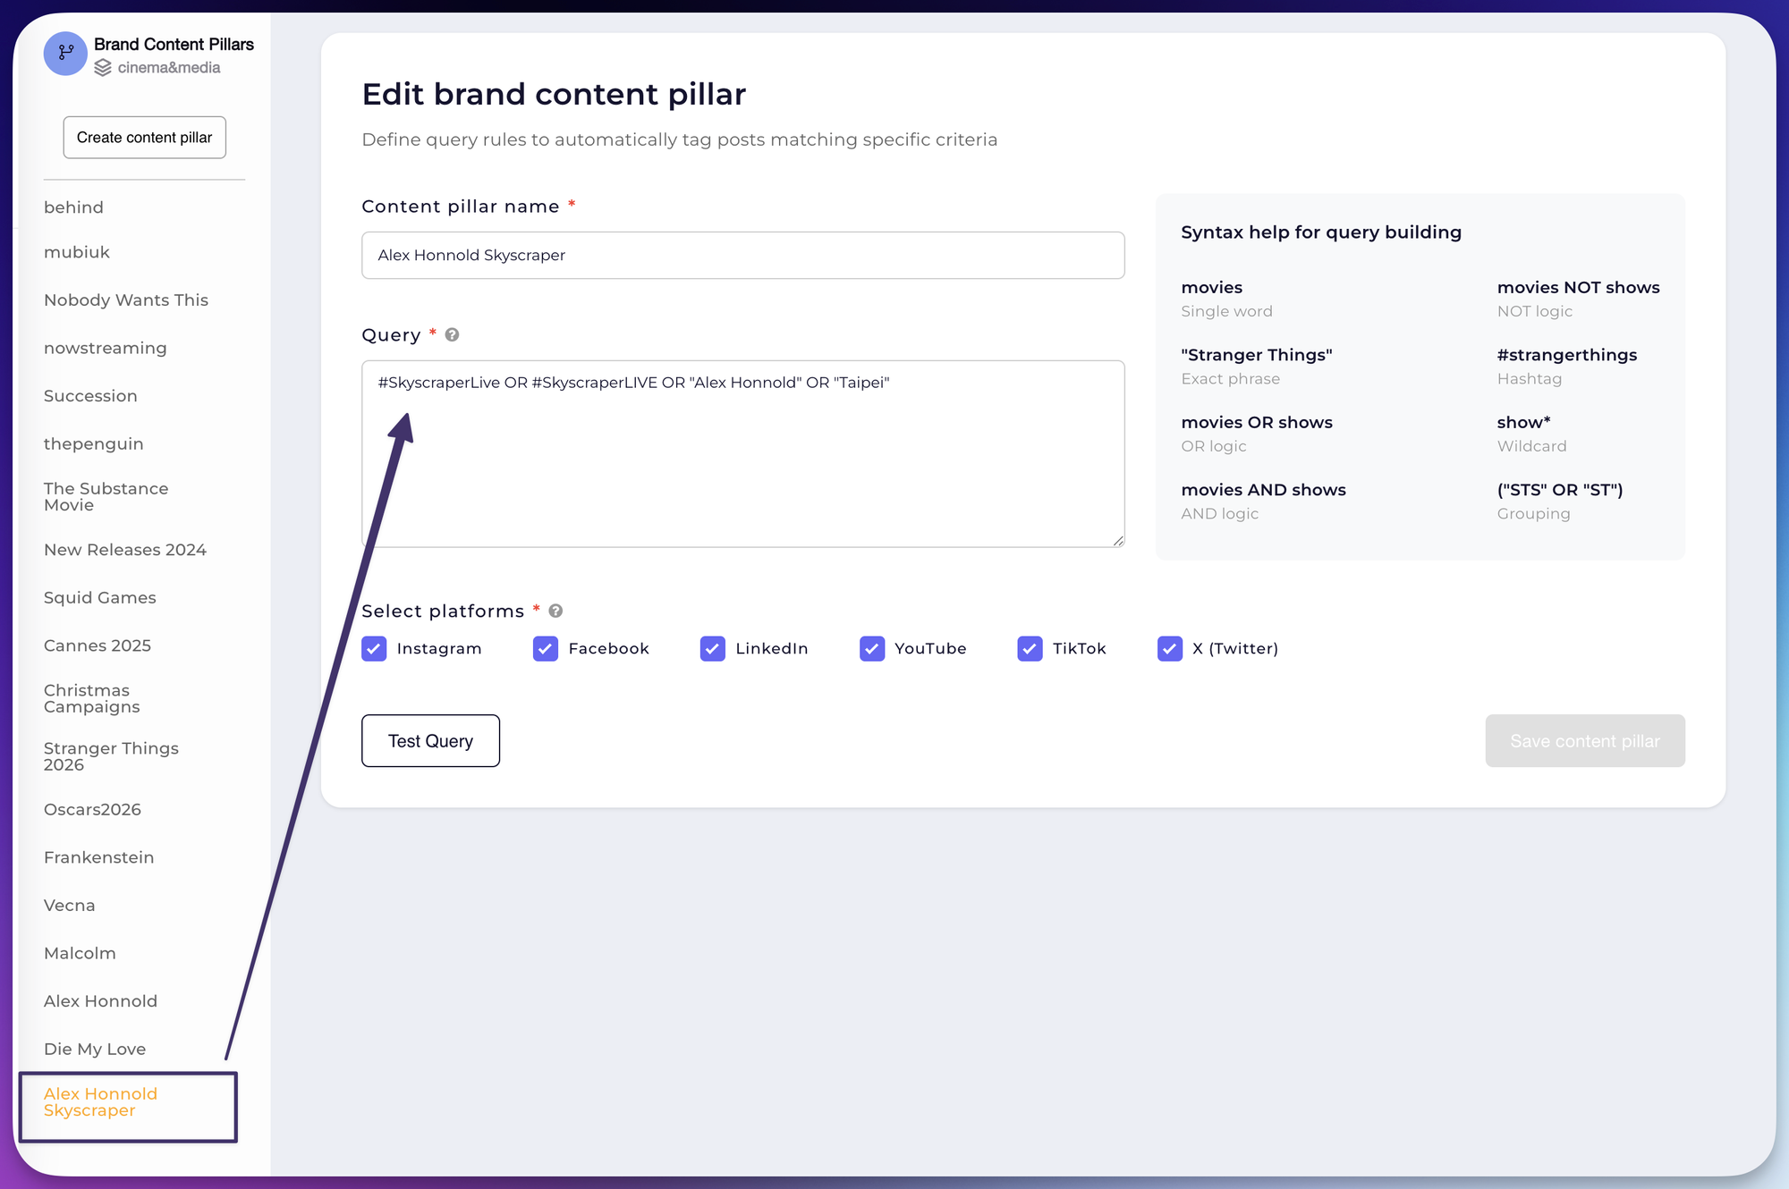Disable the Facebook platform
The image size is (1789, 1189).
coord(546,648)
